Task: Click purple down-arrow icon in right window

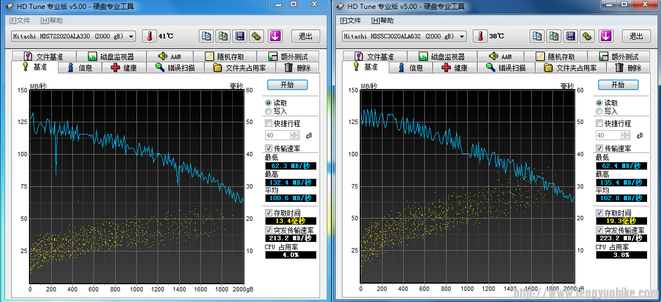Action: 606,36
